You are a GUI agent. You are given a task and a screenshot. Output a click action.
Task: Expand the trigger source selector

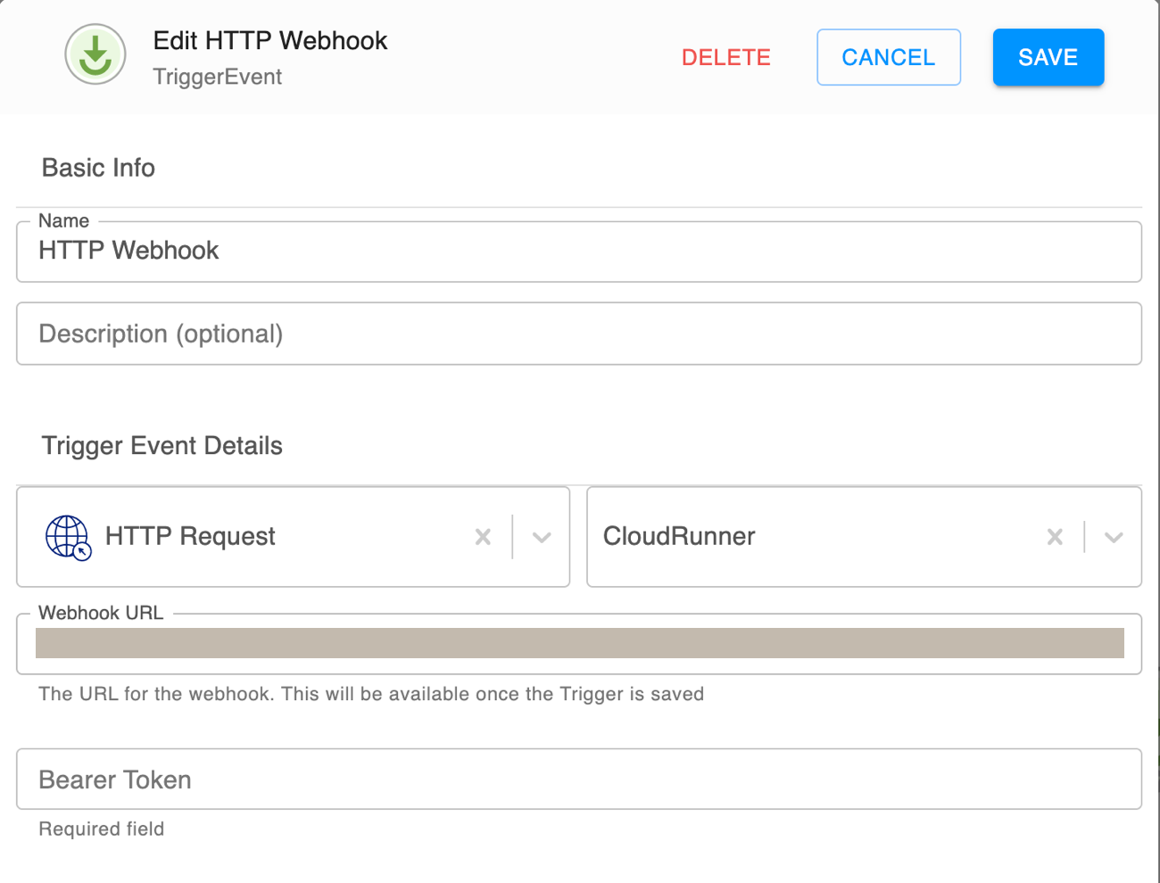click(542, 537)
